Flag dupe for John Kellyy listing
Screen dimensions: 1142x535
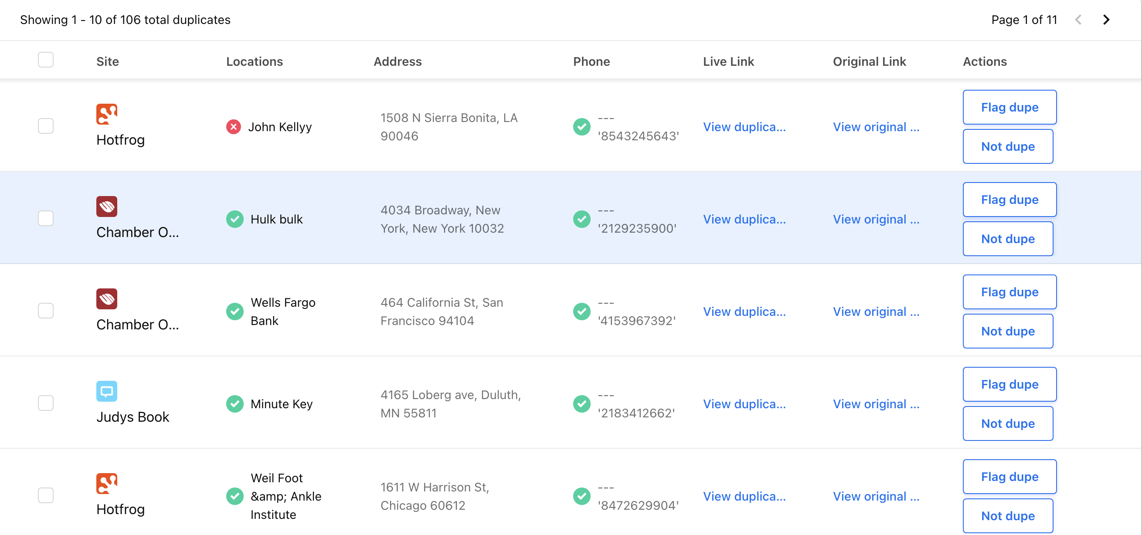[1009, 107]
